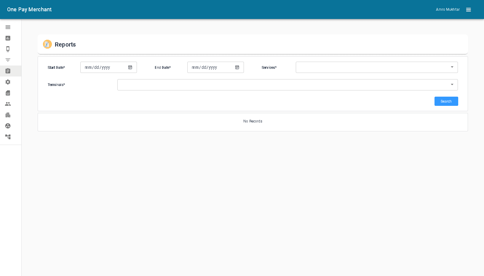Open the dashboard analytics icon in sidebar
Image resolution: width=484 pixels, height=276 pixels.
pyautogui.click(x=8, y=38)
